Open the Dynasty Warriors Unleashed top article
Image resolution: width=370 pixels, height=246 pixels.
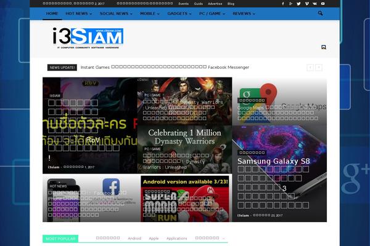[x=185, y=101]
